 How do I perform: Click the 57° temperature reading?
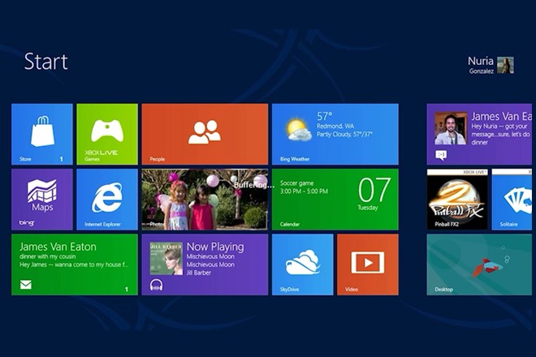(324, 116)
